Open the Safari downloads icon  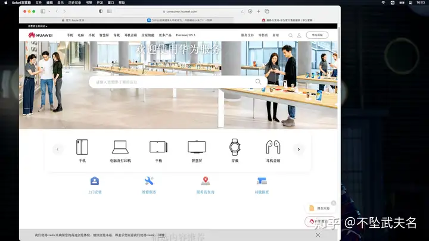coord(250,11)
